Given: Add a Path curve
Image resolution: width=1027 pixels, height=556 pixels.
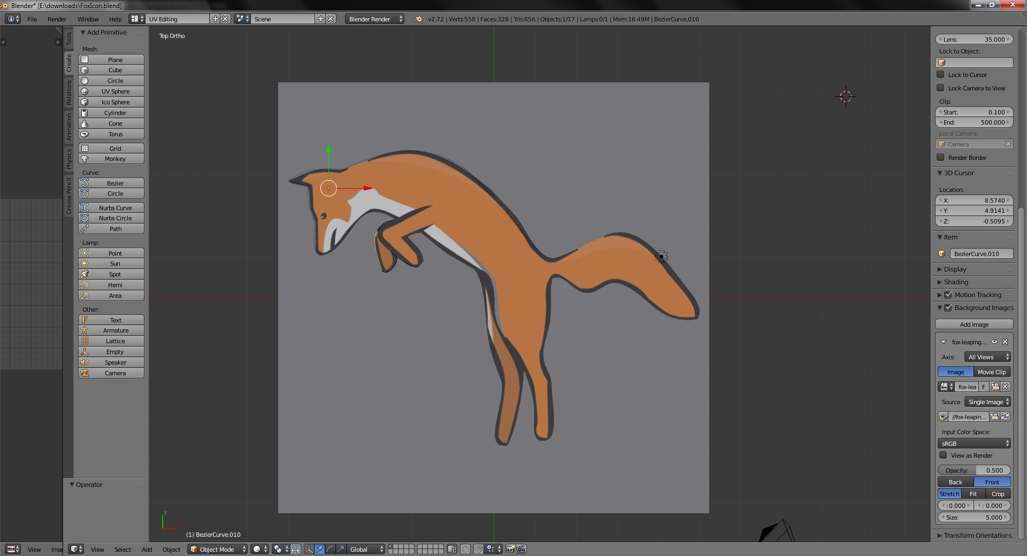Looking at the screenshot, I should pos(111,229).
